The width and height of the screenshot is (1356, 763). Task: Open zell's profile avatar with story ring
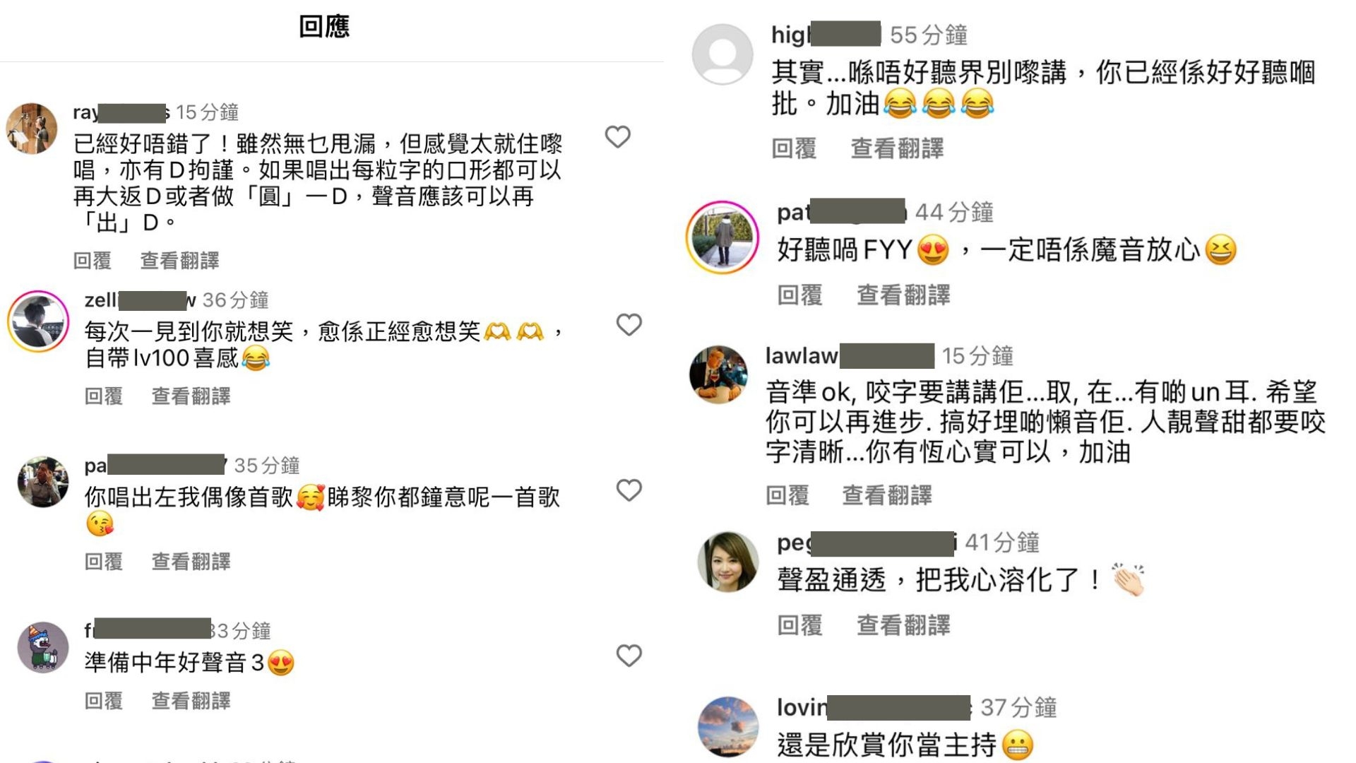point(38,321)
